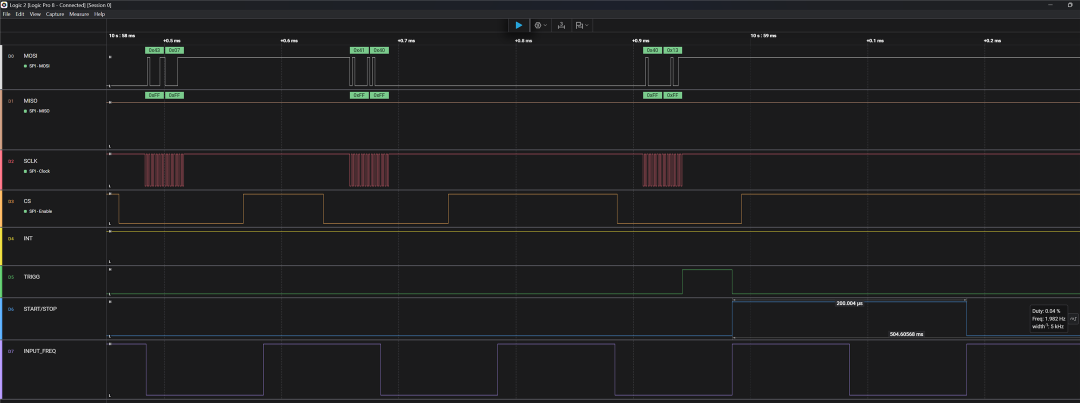Click the timing marker flags icon
The image size is (1080, 403).
(579, 25)
